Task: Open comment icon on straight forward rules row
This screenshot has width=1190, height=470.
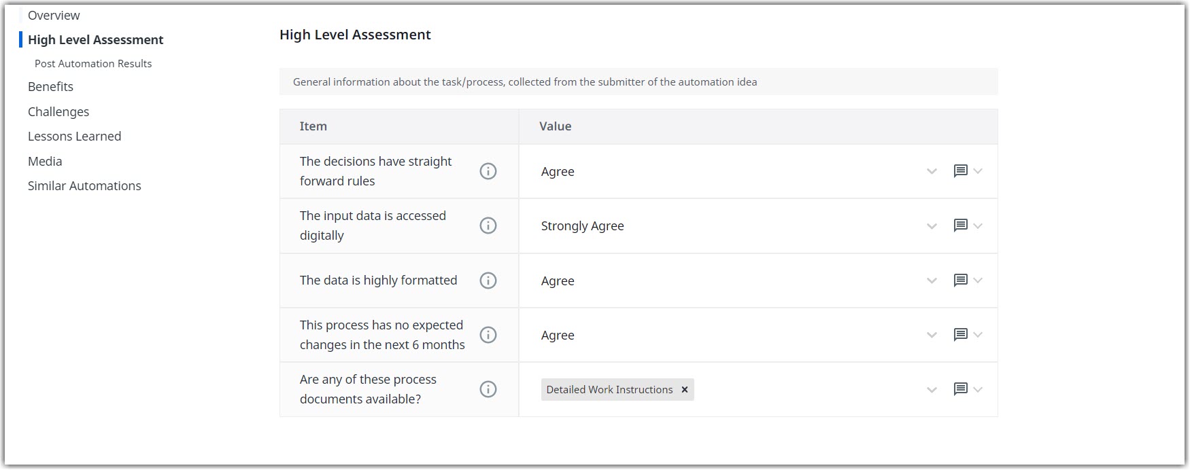Action: (x=960, y=171)
